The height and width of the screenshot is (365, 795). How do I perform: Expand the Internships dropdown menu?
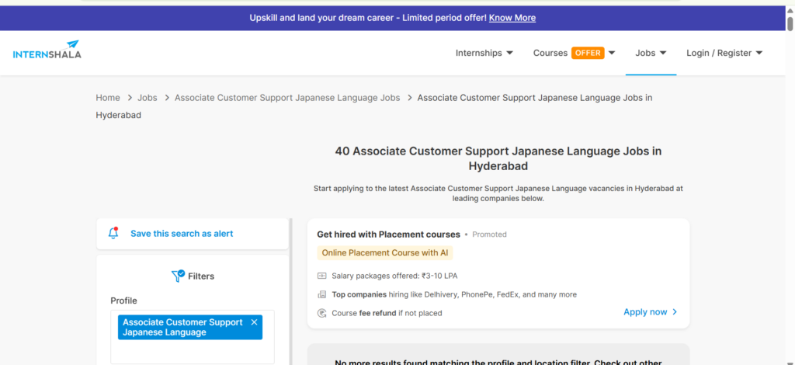click(484, 53)
